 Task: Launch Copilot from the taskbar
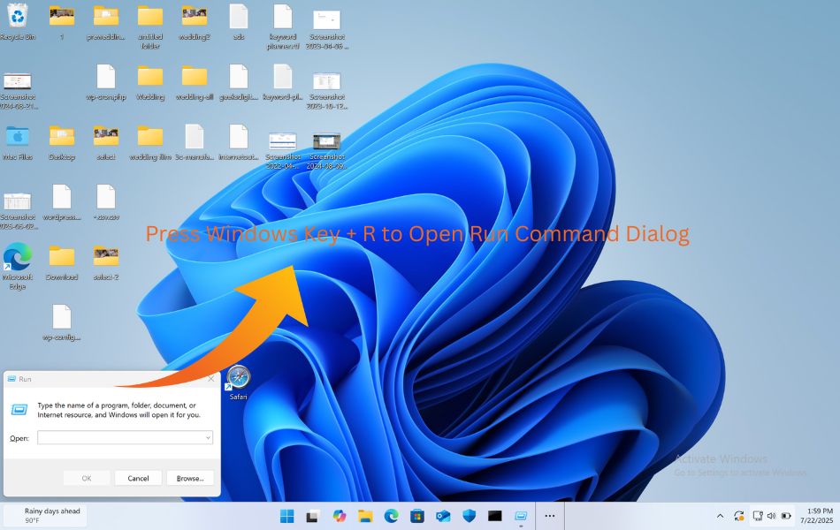pos(339,515)
